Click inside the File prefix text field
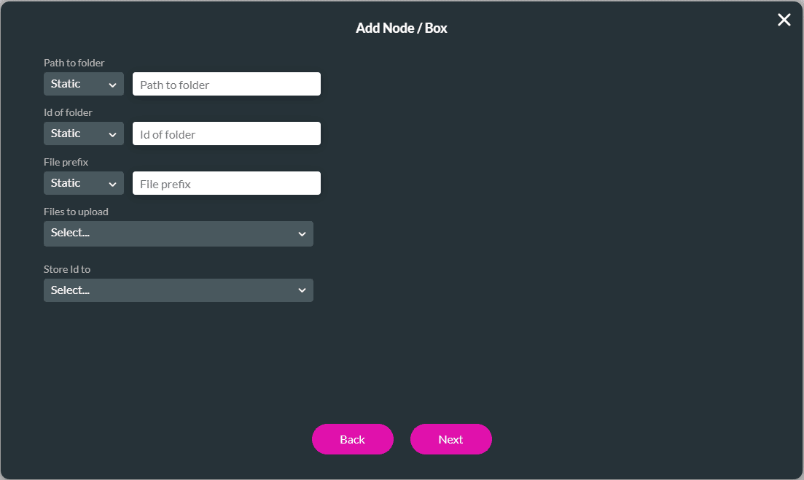The image size is (804, 480). coord(226,182)
